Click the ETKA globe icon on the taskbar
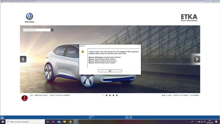The width and height of the screenshot is (220, 124). (x=76, y=122)
